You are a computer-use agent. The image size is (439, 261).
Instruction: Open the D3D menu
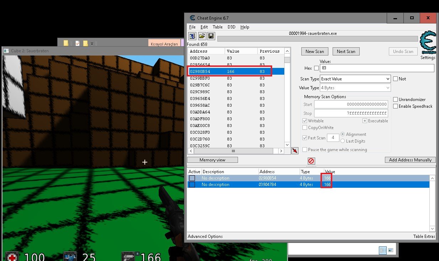232,27
